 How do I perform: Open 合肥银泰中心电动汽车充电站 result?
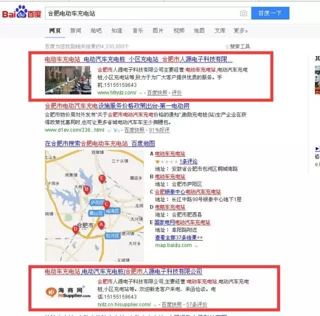coord(188,192)
